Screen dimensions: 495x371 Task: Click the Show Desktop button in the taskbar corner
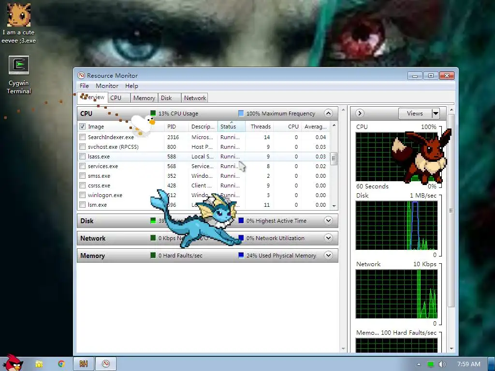(x=491, y=364)
